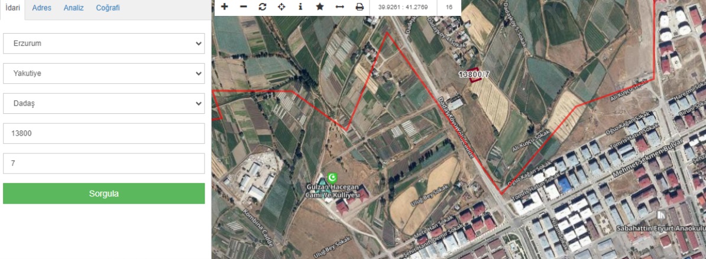Open the Analiz tab
The width and height of the screenshot is (706, 259).
click(x=73, y=8)
